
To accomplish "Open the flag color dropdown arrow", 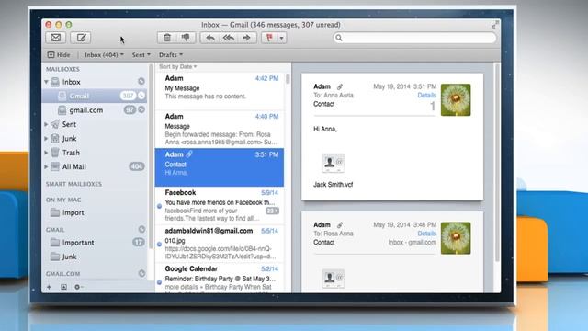I will coord(282,38).
